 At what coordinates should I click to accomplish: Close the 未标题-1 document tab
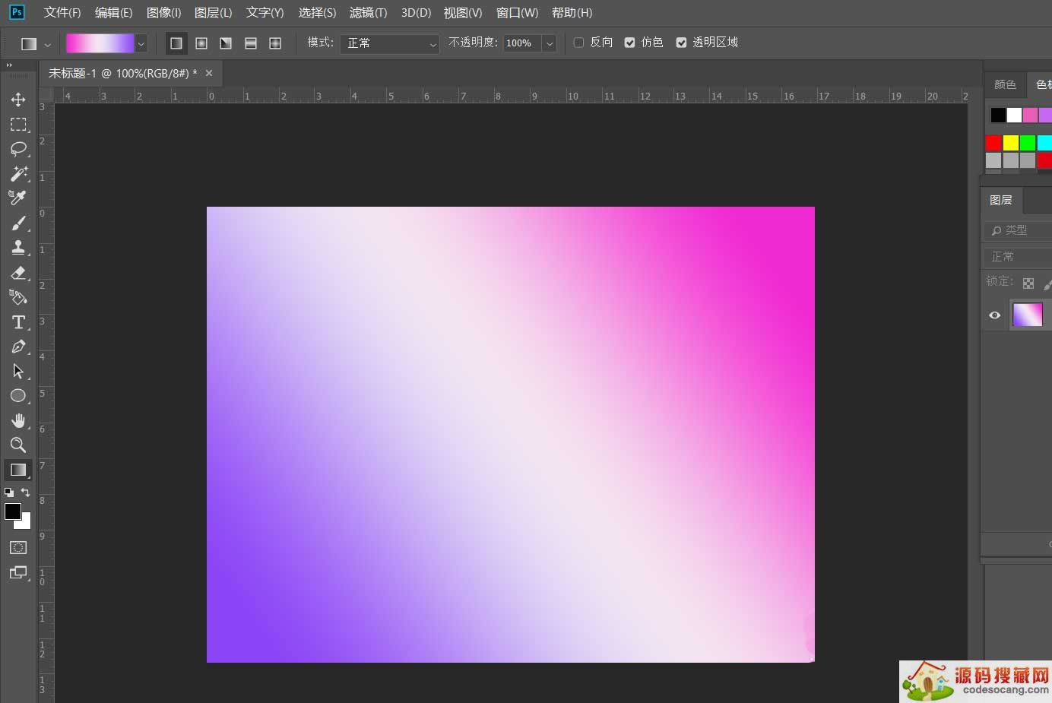(209, 73)
